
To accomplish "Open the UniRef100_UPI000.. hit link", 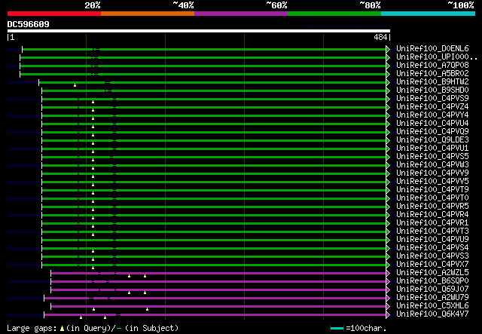I will pos(437,57).
